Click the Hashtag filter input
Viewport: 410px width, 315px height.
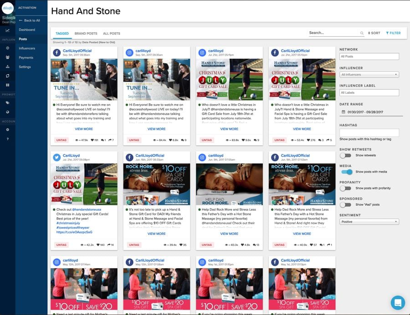pos(369,132)
